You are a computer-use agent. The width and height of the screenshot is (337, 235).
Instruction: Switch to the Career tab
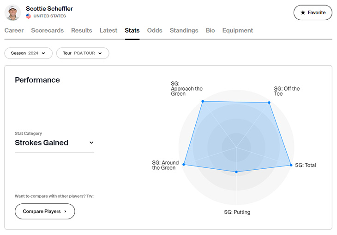[14, 30]
